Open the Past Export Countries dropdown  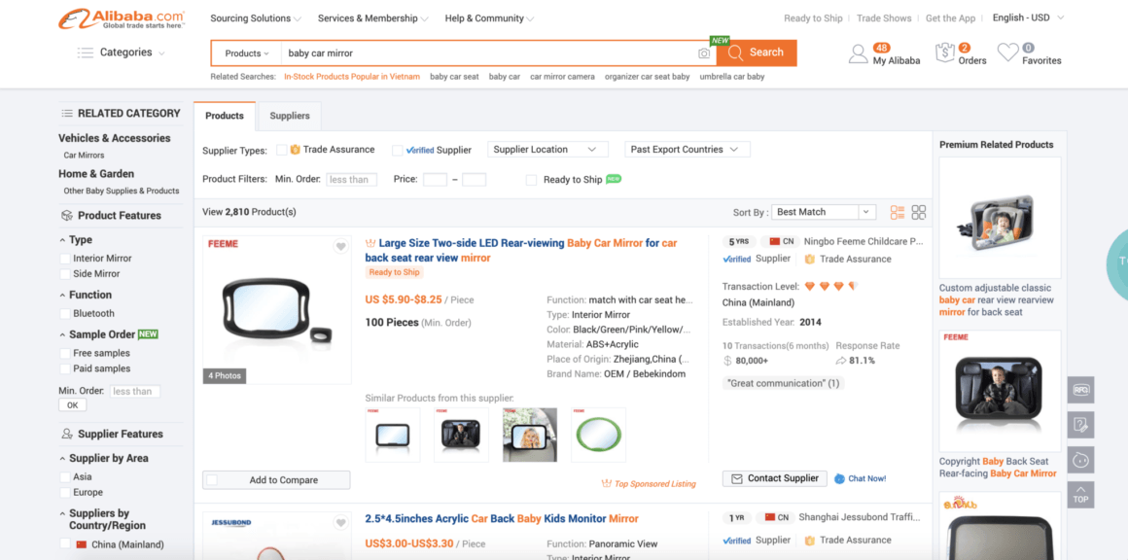point(687,150)
